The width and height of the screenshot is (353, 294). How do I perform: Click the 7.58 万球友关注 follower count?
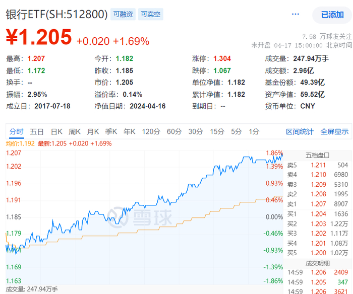coord(327,37)
